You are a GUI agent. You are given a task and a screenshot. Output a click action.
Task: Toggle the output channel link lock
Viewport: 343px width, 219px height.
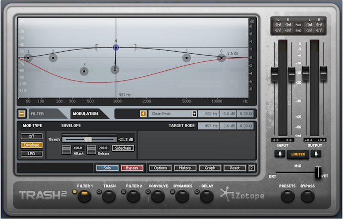(316, 154)
